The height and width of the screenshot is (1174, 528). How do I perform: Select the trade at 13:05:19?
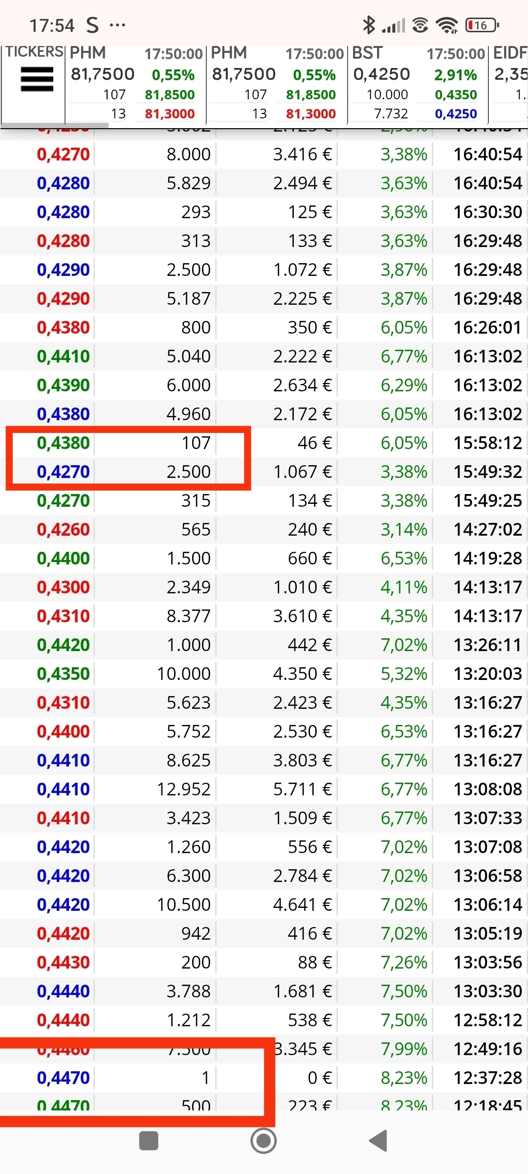click(x=264, y=933)
